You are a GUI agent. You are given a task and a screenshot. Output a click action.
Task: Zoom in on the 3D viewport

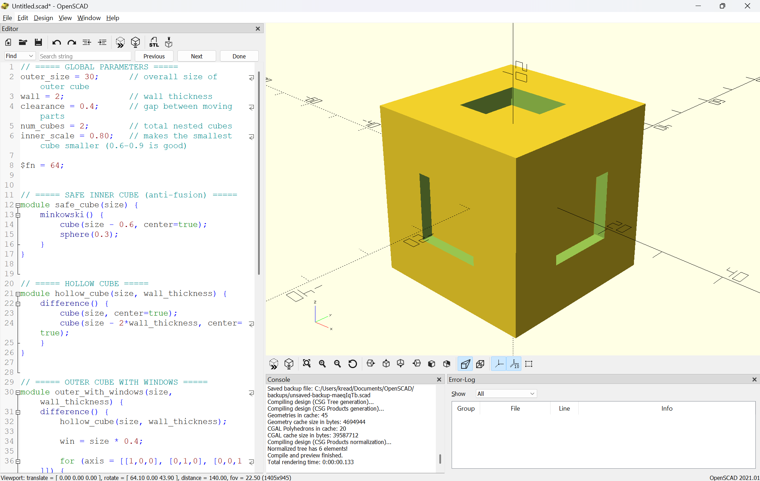pos(322,364)
